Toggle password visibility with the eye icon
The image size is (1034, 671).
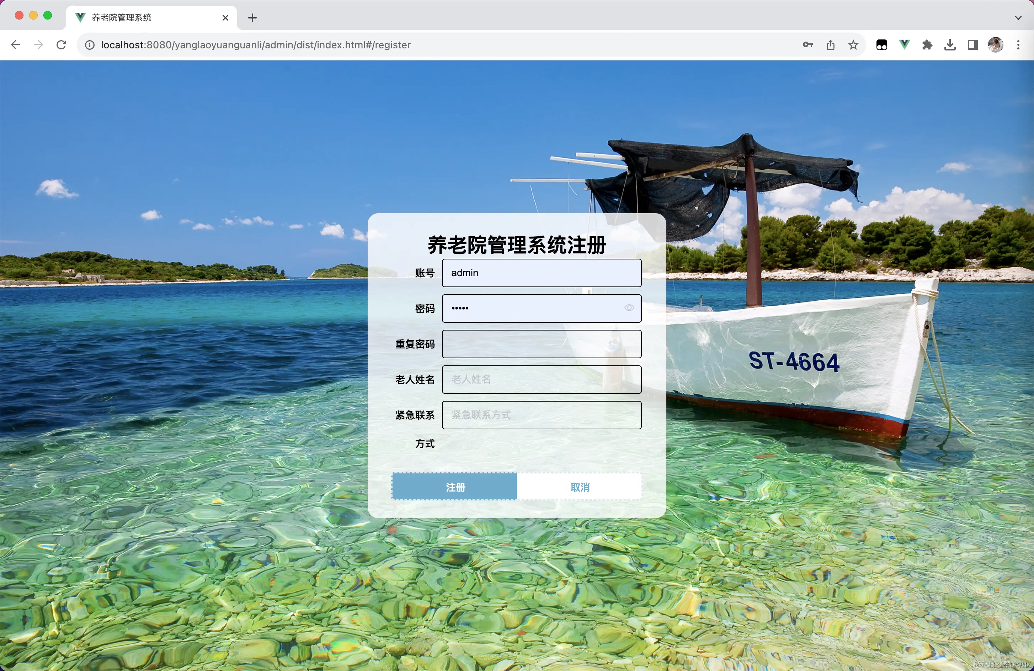(x=629, y=308)
